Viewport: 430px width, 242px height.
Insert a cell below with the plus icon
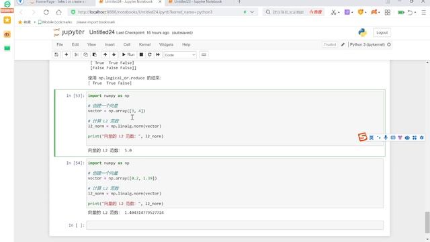66,54
